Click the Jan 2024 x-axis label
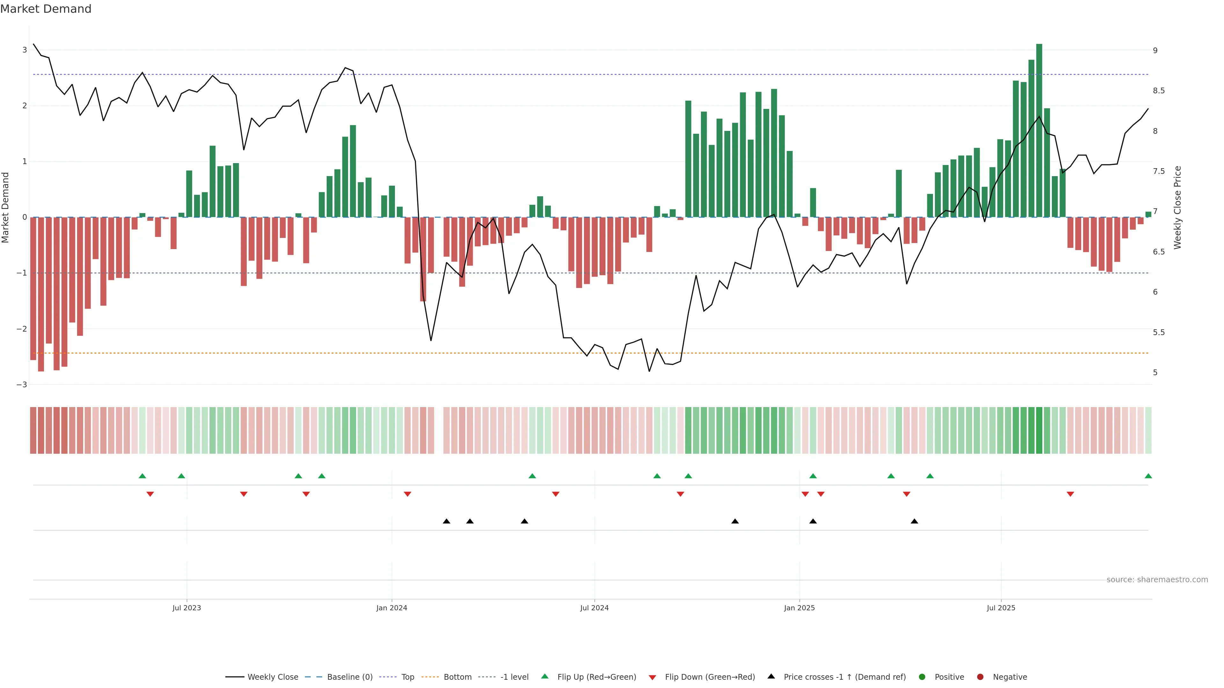Viewport: 1224px width, 688px height. [x=391, y=608]
